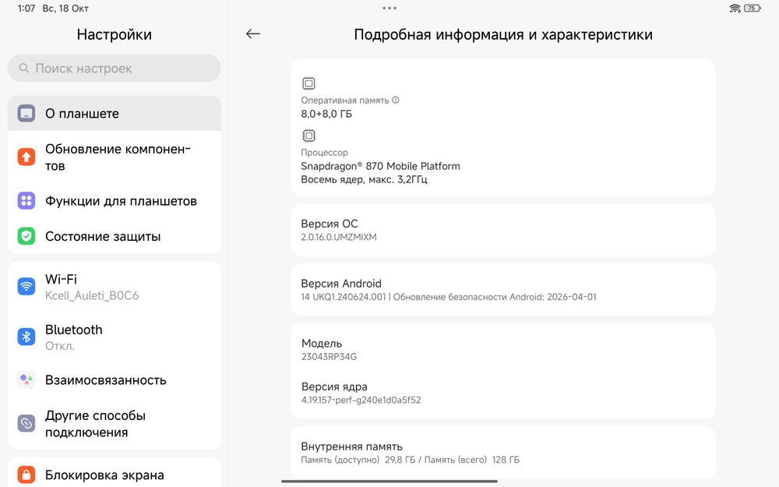Viewport: 779px width, 487px height.
Task: Click the search magnifier icon
Action: tap(23, 68)
